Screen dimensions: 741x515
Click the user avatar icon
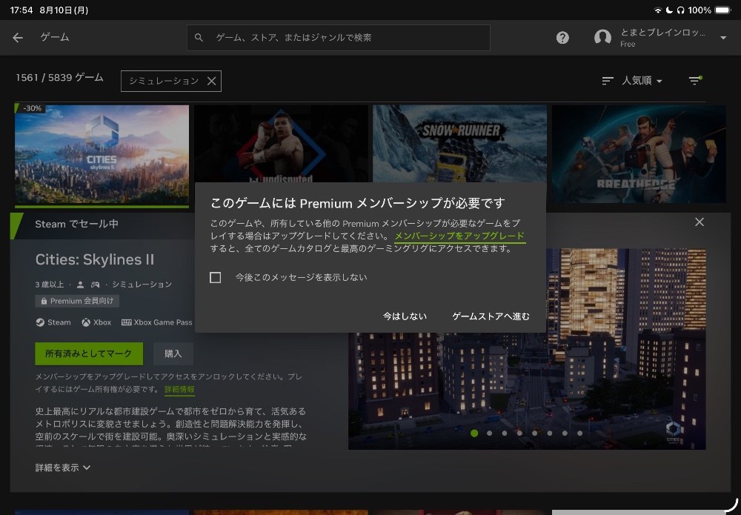pos(602,37)
